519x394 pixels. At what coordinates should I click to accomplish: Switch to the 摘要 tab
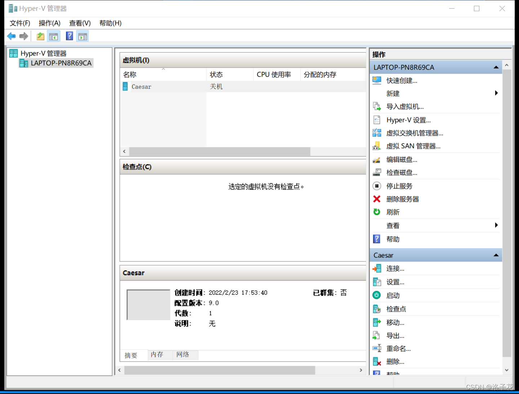(x=131, y=355)
